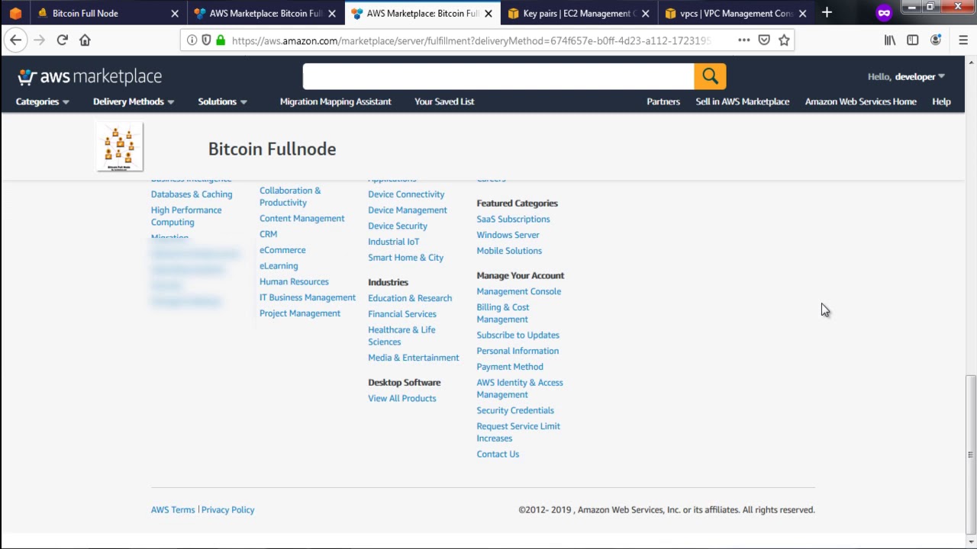Viewport: 977px width, 549px height.
Task: Close the vpcs VPC Management tab
Action: tap(802, 13)
